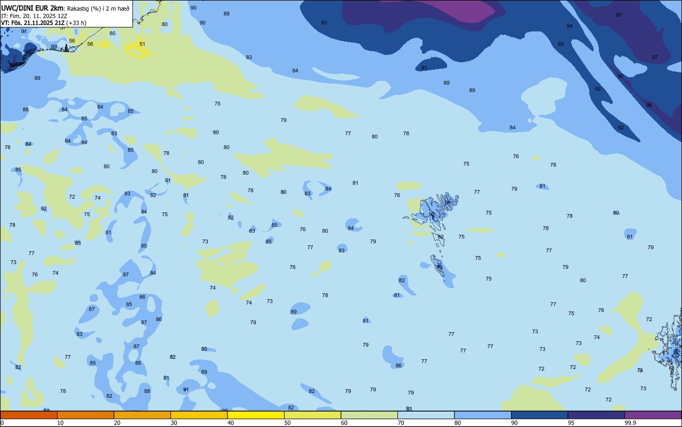Click the legend tick label 0

2,423
